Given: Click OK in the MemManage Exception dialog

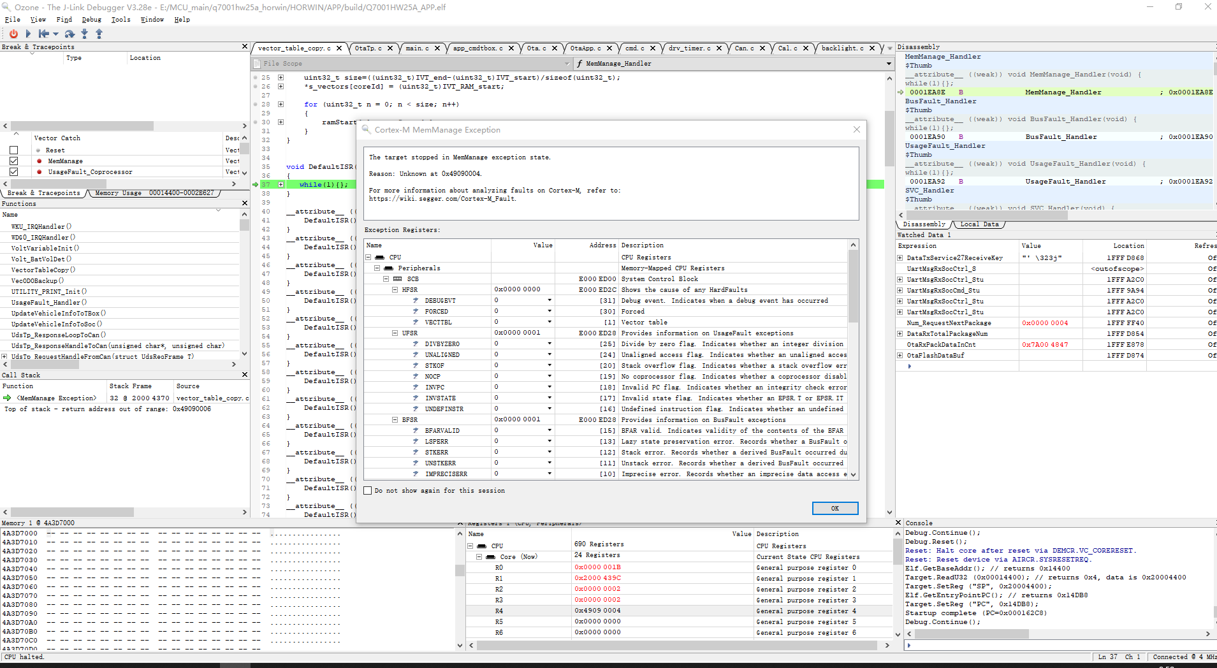Looking at the screenshot, I should pyautogui.click(x=834, y=508).
